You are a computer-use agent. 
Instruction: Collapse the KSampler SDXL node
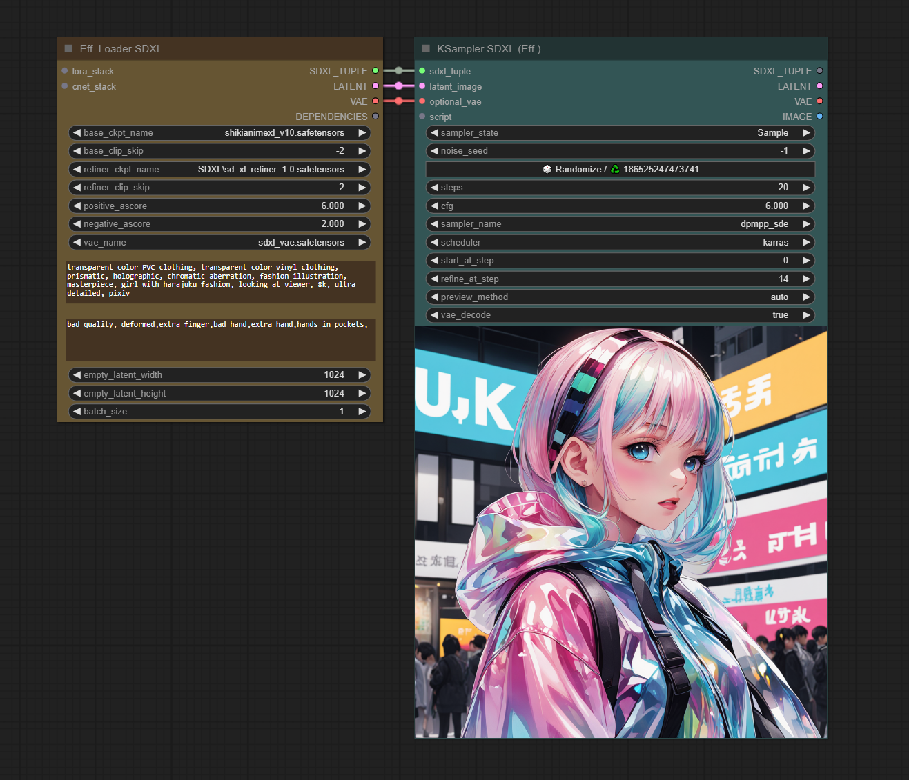(426, 49)
